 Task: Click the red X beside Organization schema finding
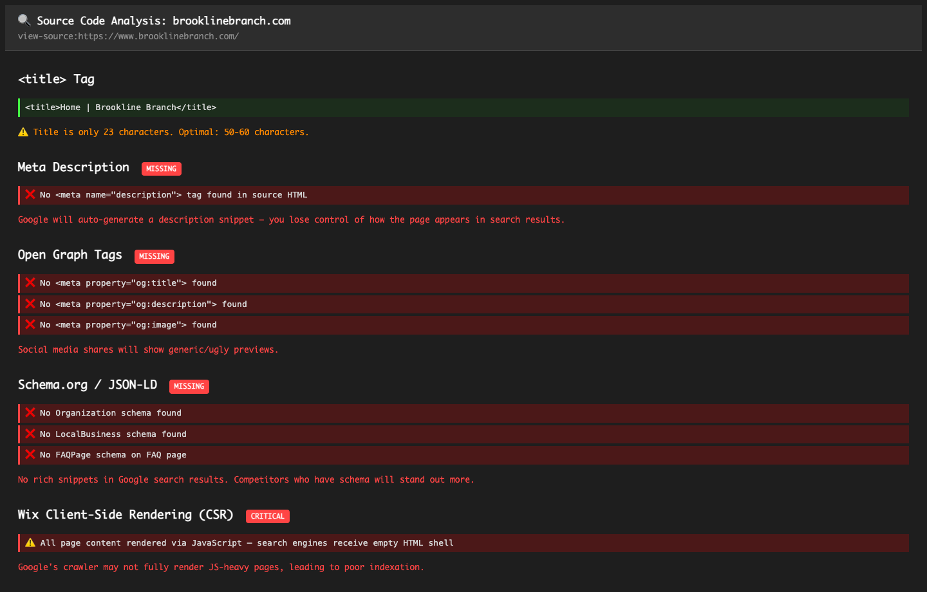pos(30,412)
